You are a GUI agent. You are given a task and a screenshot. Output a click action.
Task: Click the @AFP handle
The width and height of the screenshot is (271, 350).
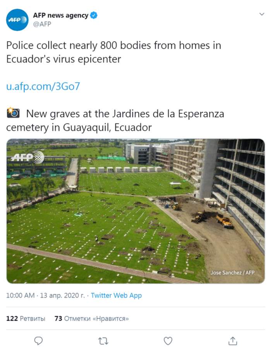[42, 24]
